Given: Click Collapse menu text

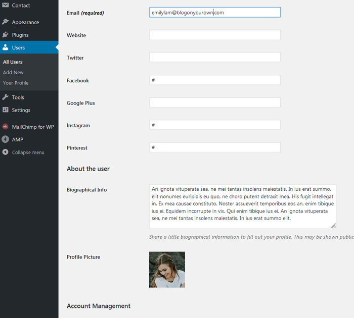Looking at the screenshot, I should pos(28,152).
